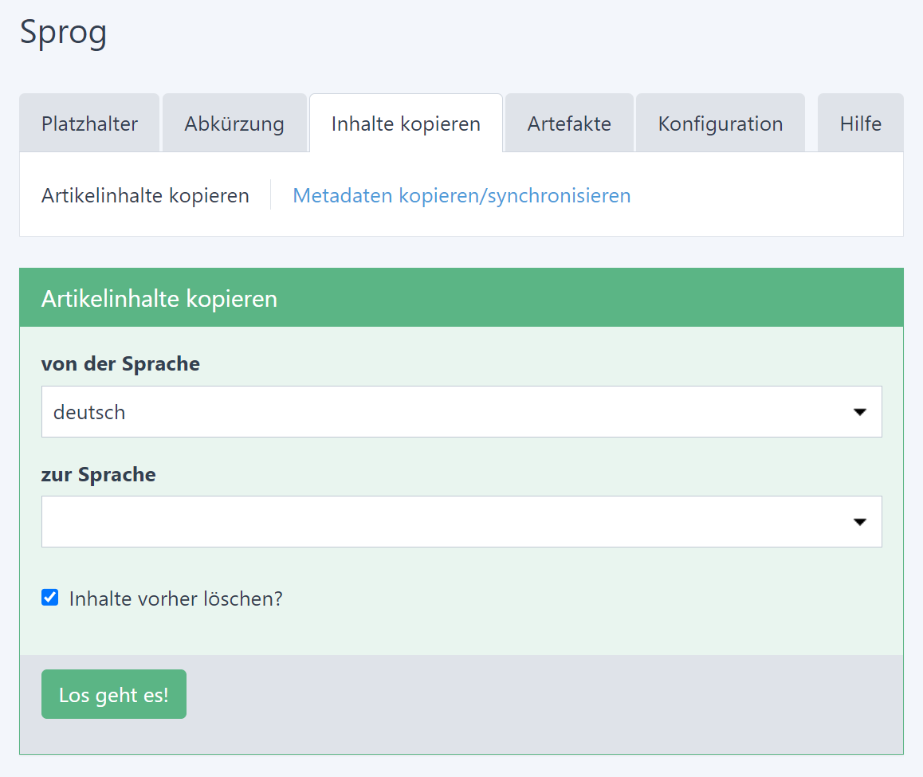923x777 pixels.
Task: Click the selected 'deutsch' value text
Action: click(89, 413)
